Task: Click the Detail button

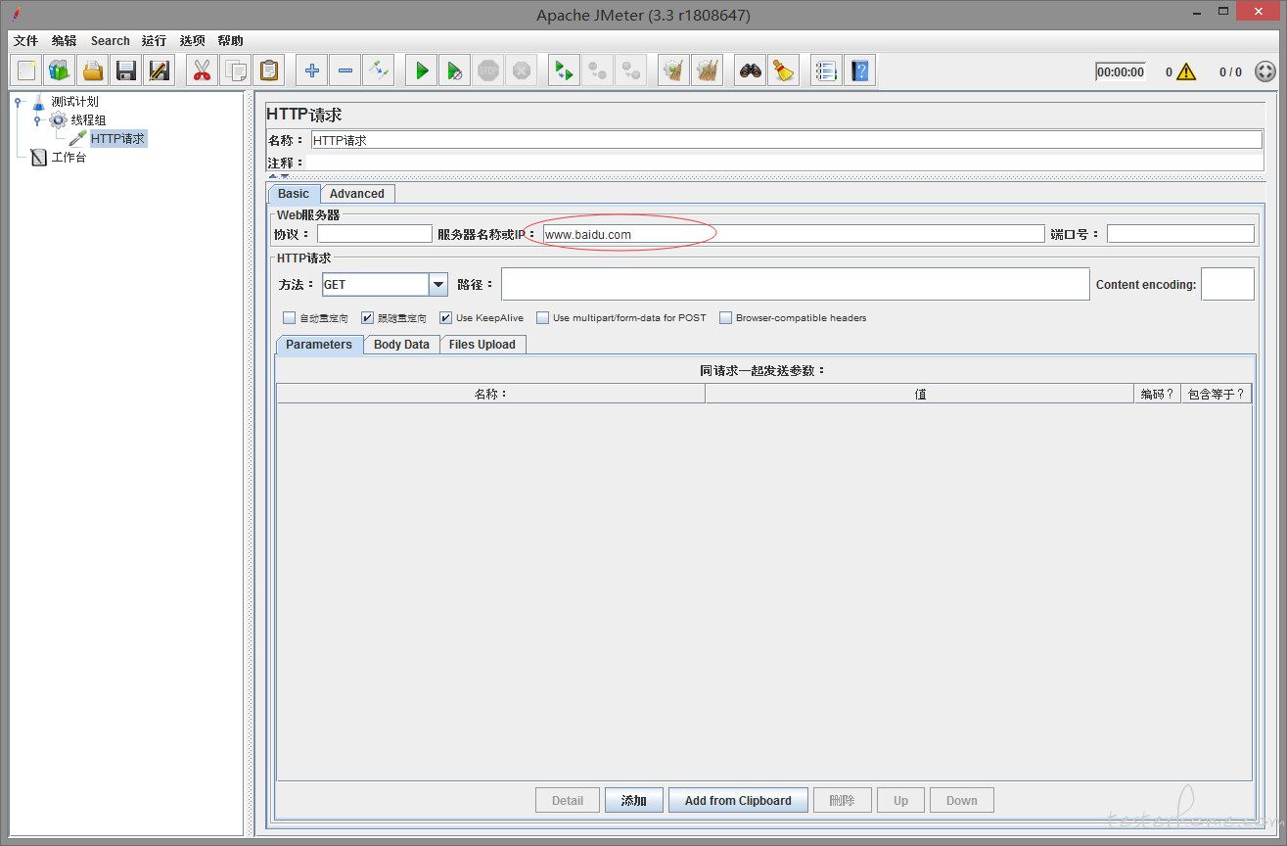Action: click(x=568, y=800)
